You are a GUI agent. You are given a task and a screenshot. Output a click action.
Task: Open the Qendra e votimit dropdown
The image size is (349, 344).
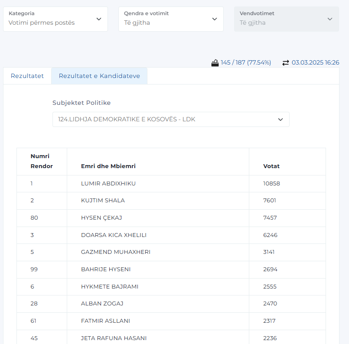pos(171,19)
